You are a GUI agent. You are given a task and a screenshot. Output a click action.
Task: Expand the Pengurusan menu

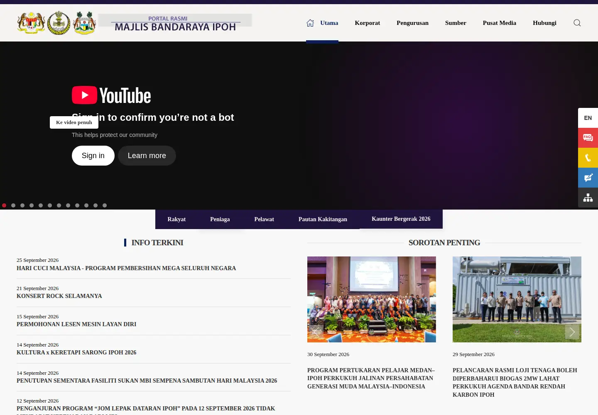tap(412, 23)
